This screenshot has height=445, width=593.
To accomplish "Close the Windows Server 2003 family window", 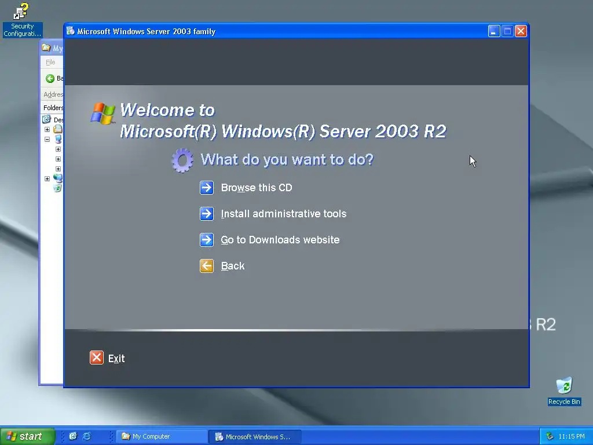I will click(x=521, y=31).
